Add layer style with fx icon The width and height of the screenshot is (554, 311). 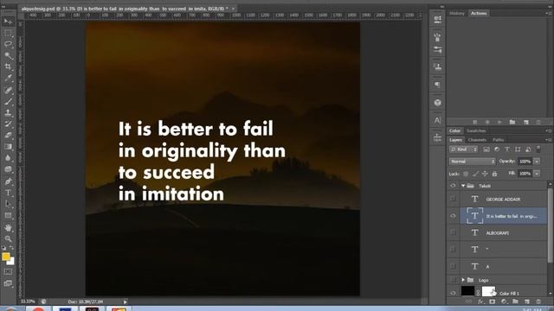[480, 301]
